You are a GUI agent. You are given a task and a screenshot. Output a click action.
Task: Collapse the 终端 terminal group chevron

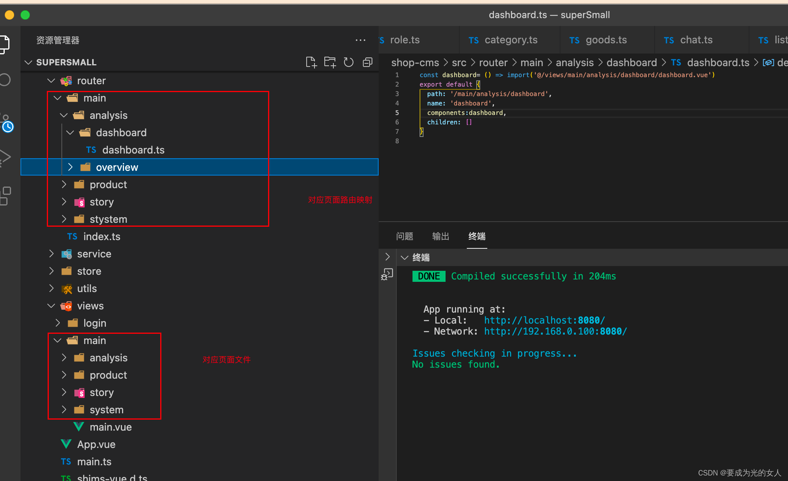[404, 257]
